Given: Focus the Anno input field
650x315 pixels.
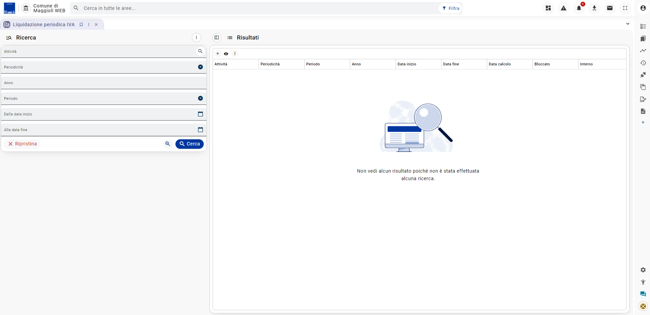Looking at the screenshot, I should (104, 83).
